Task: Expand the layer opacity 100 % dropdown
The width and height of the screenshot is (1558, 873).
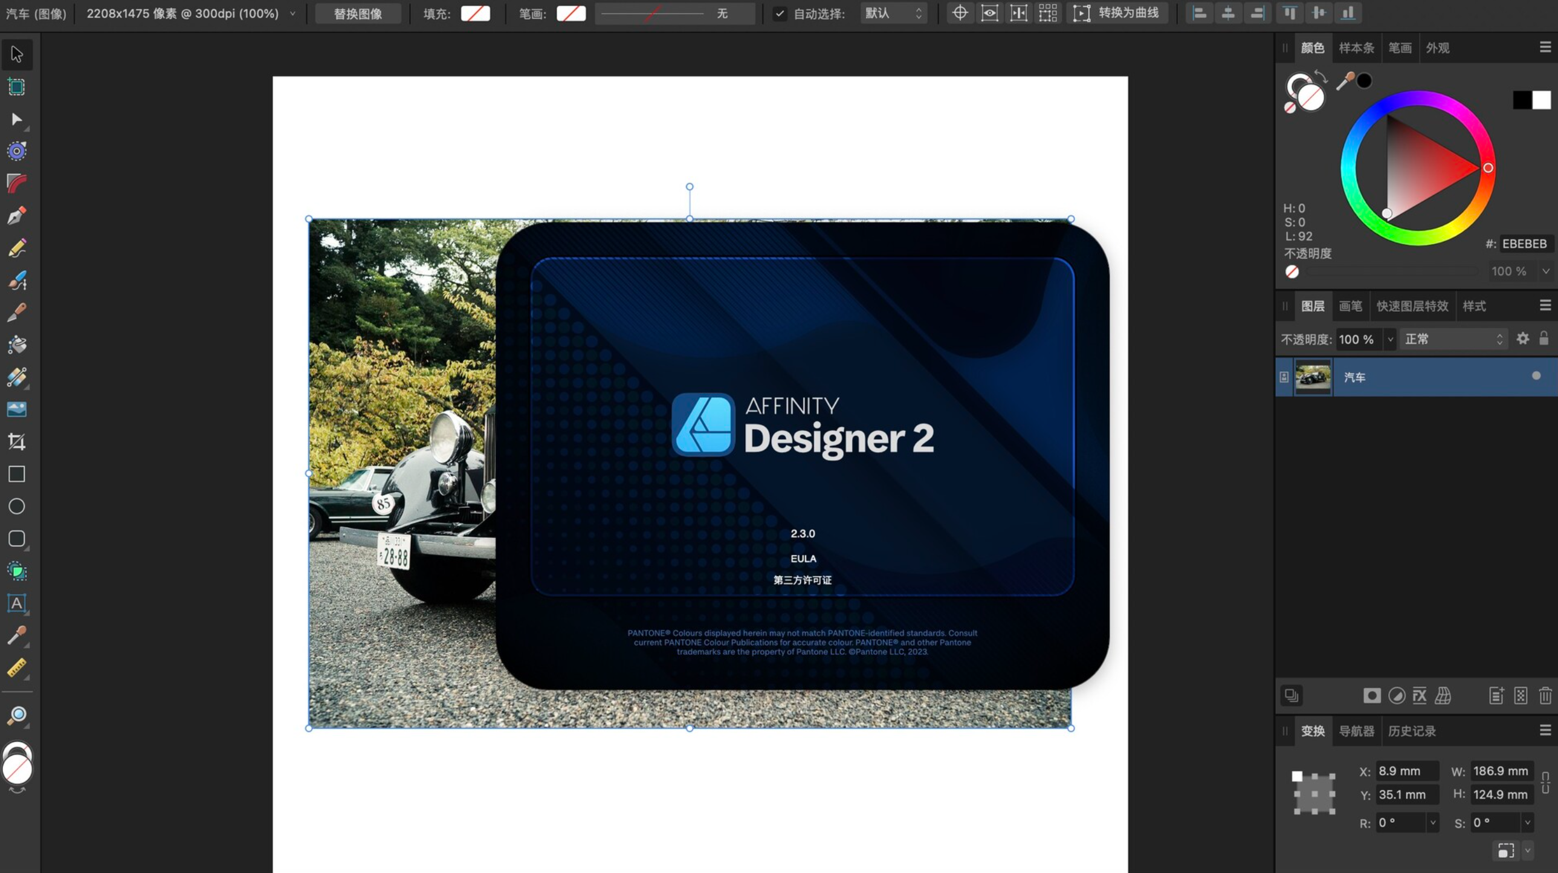Action: click(x=1391, y=339)
